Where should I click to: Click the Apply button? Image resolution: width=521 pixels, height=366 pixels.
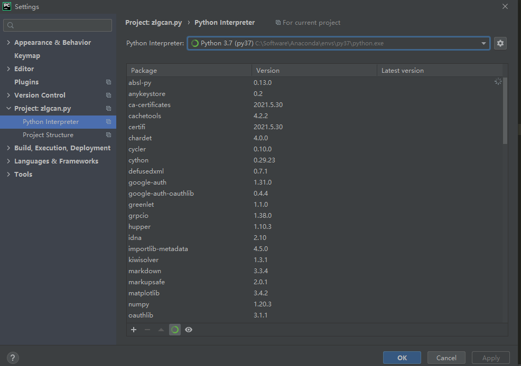pyautogui.click(x=491, y=358)
